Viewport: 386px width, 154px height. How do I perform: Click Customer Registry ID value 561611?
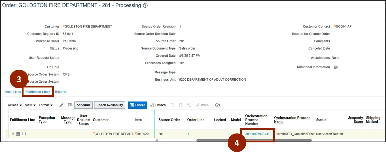[x=68, y=34]
